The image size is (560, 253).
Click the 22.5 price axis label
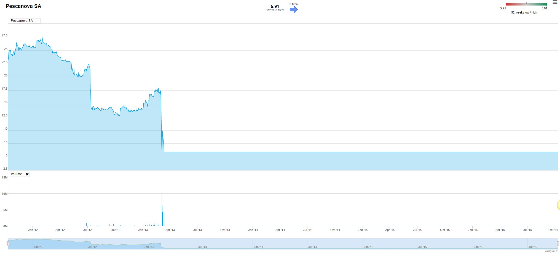pyautogui.click(x=4, y=62)
